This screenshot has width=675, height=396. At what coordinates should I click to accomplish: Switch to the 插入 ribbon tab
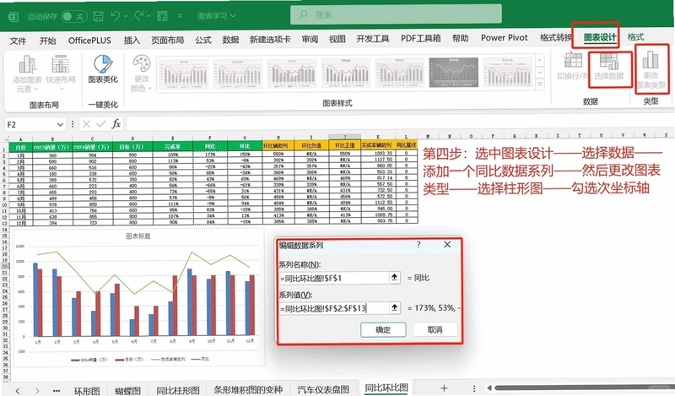(x=132, y=41)
